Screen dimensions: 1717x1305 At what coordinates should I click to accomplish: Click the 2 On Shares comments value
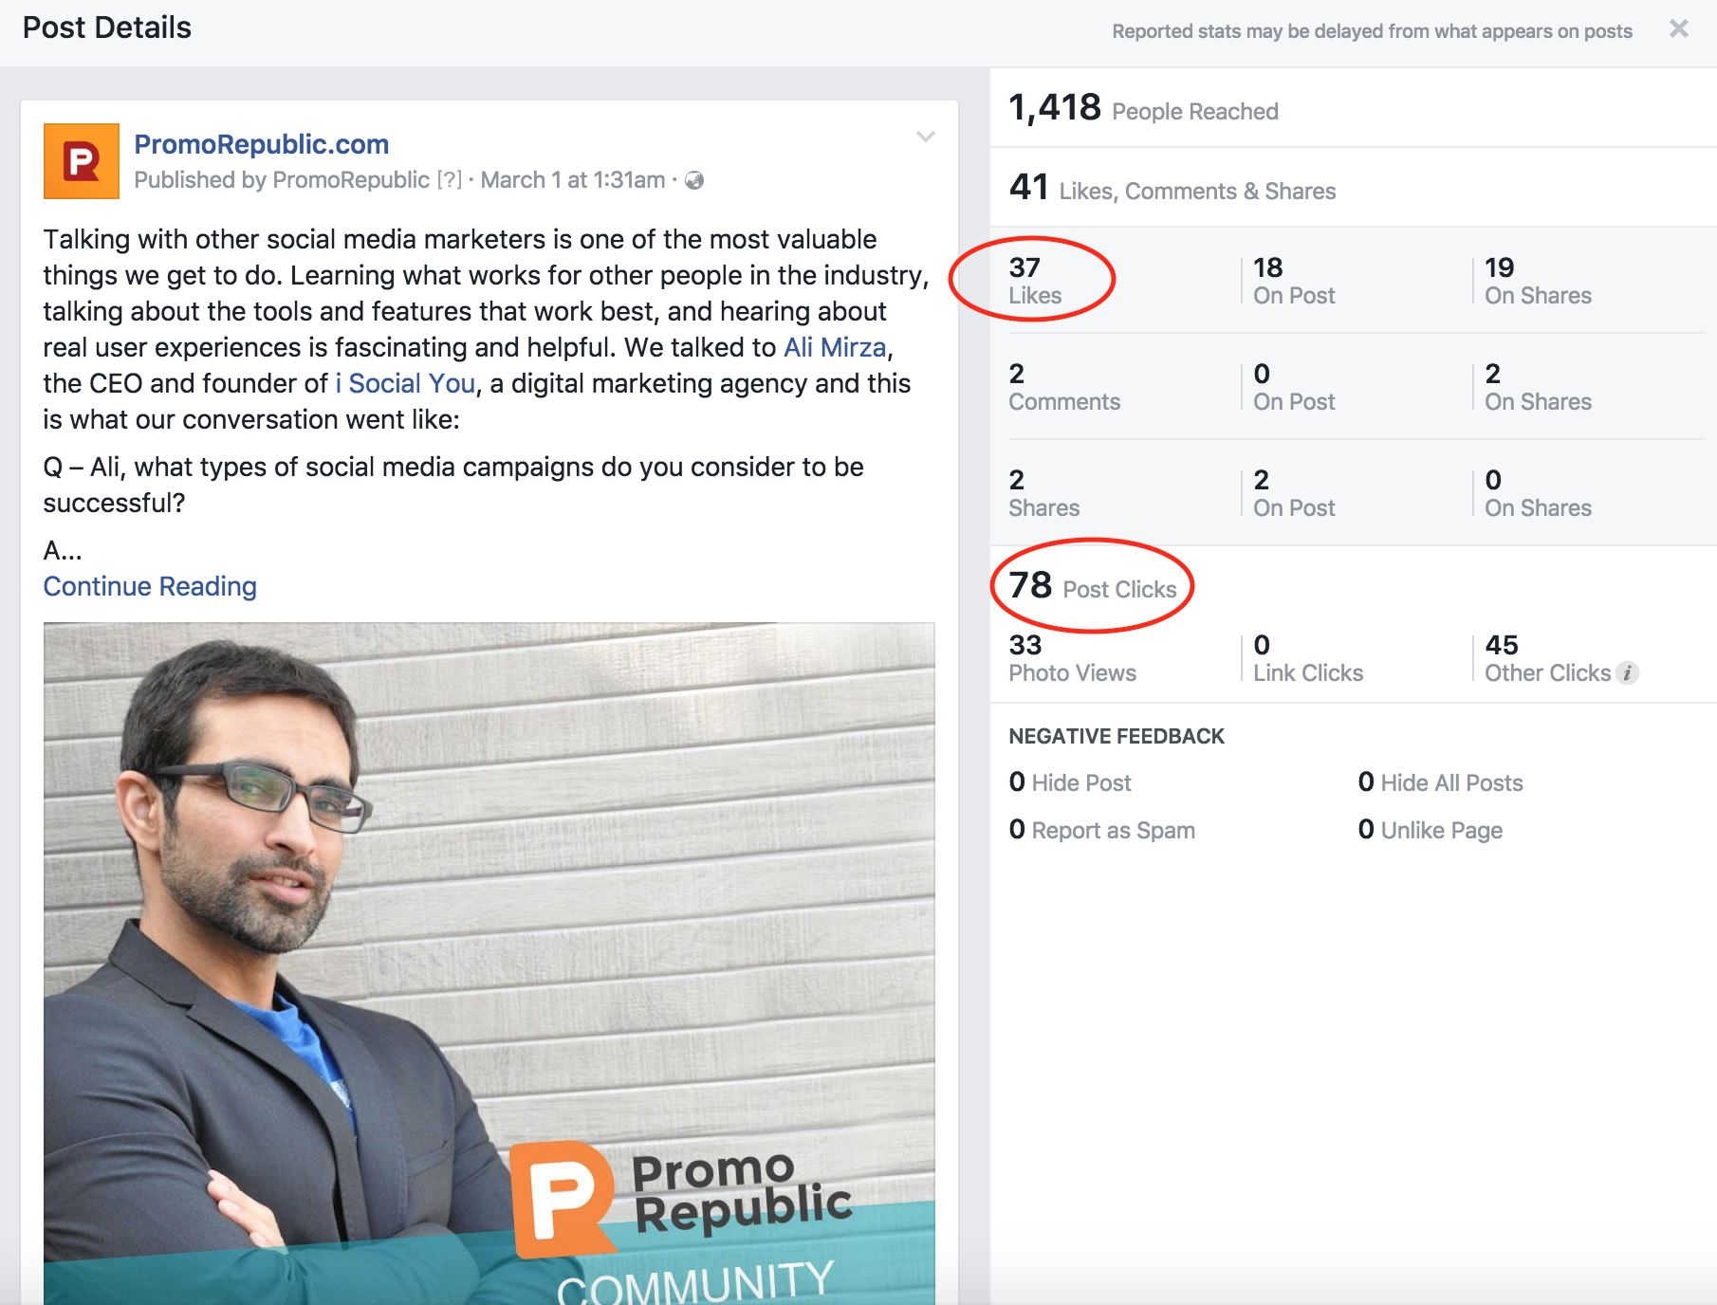click(1538, 387)
